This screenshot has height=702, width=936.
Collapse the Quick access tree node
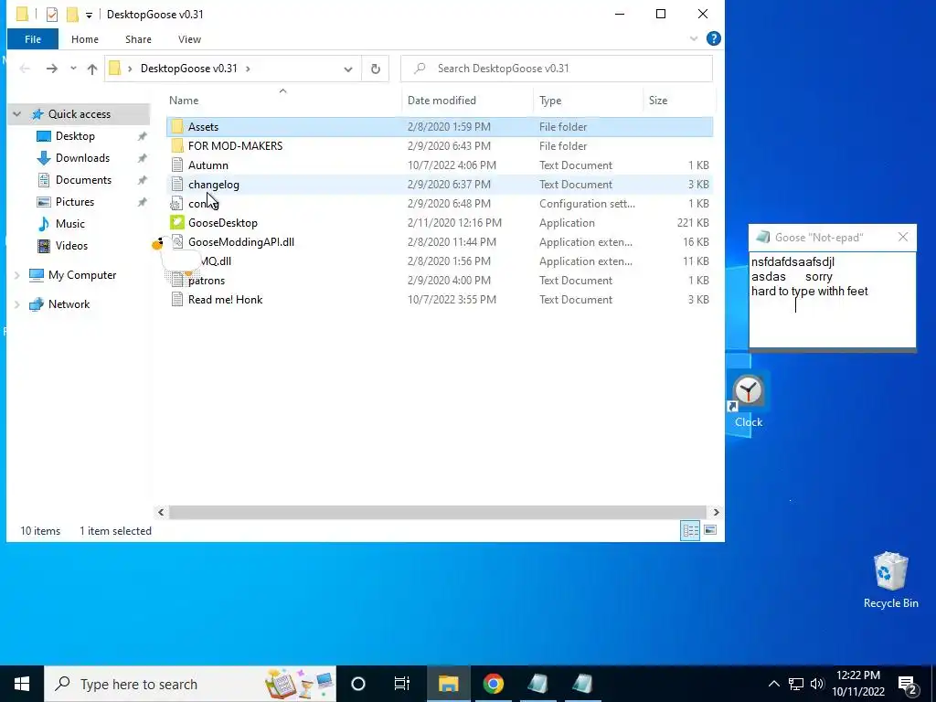pyautogui.click(x=17, y=114)
